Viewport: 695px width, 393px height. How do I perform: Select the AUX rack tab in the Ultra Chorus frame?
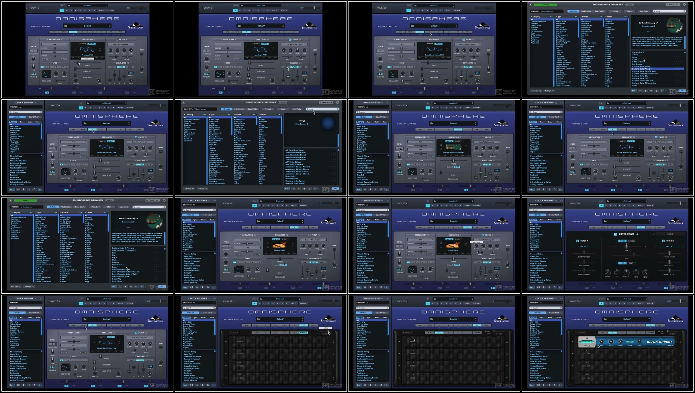click(x=603, y=333)
